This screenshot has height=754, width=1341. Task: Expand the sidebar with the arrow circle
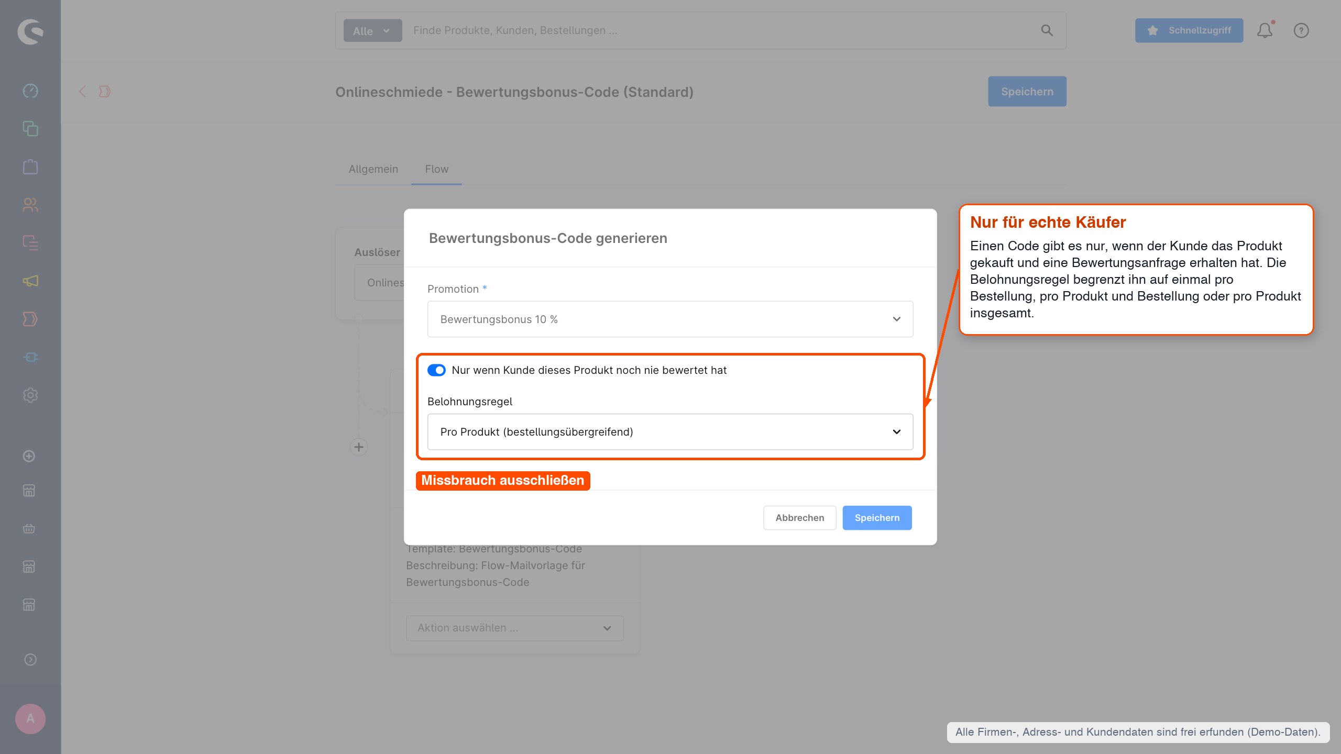coord(30,659)
